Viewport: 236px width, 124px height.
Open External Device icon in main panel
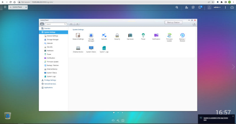tap(78, 48)
